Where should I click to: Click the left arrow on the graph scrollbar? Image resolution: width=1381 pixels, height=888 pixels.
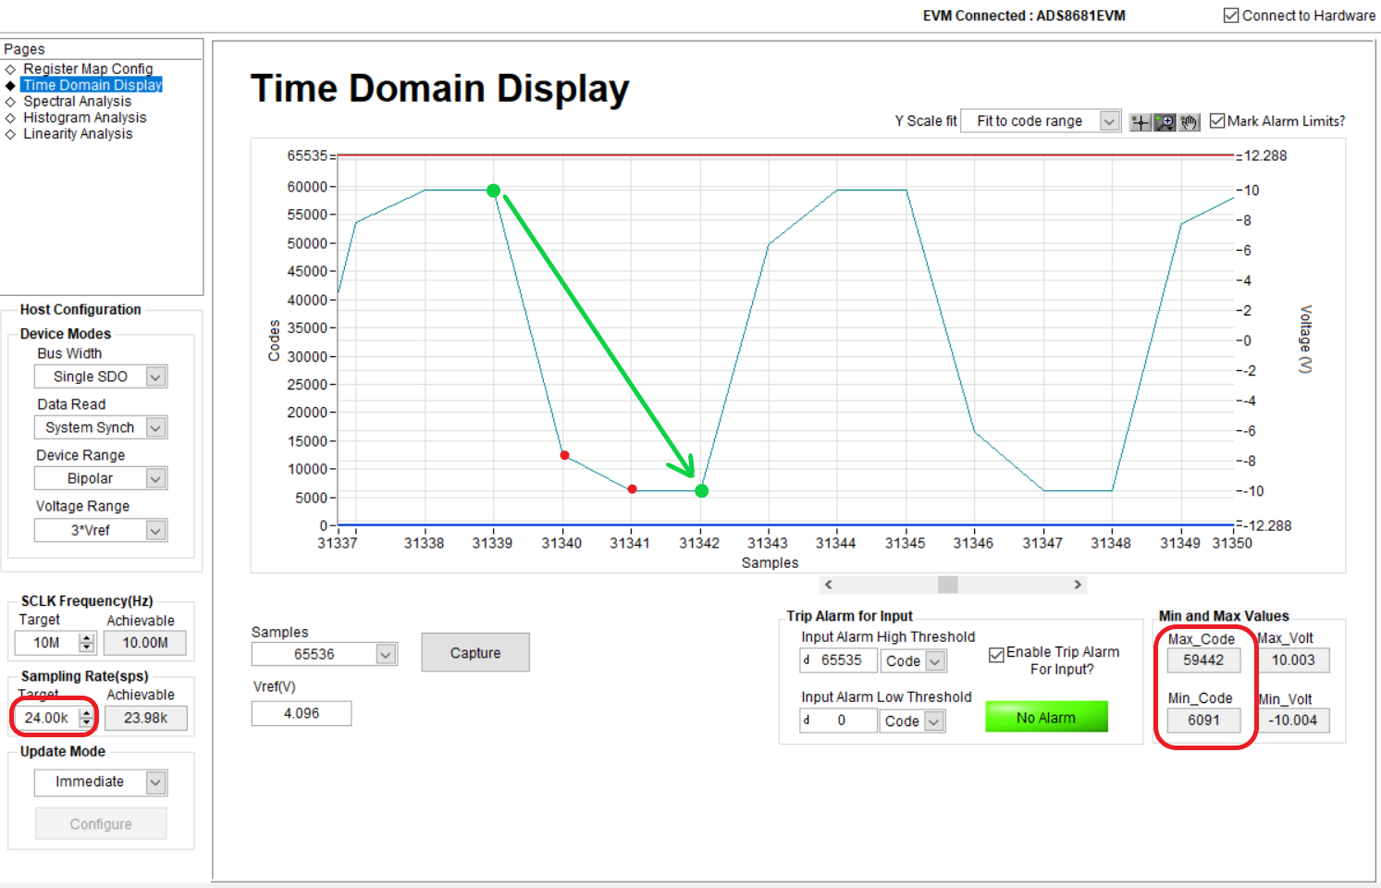coord(828,584)
